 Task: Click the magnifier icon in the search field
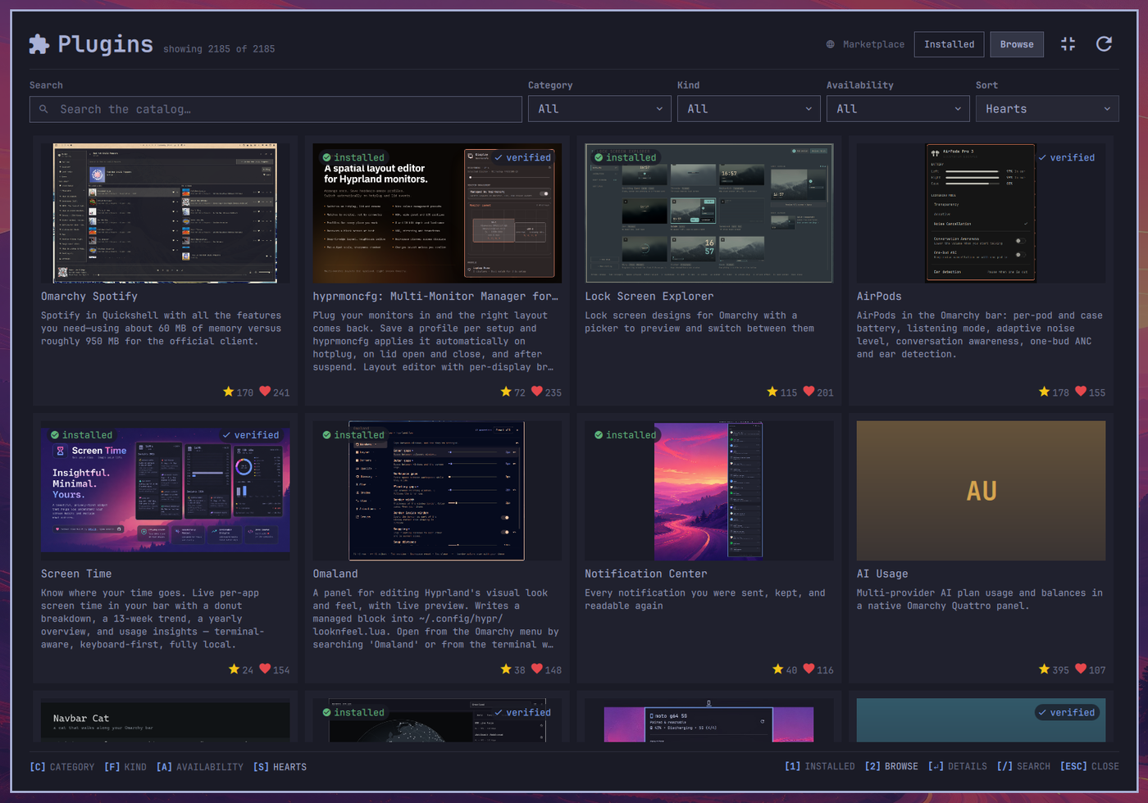[x=43, y=109]
